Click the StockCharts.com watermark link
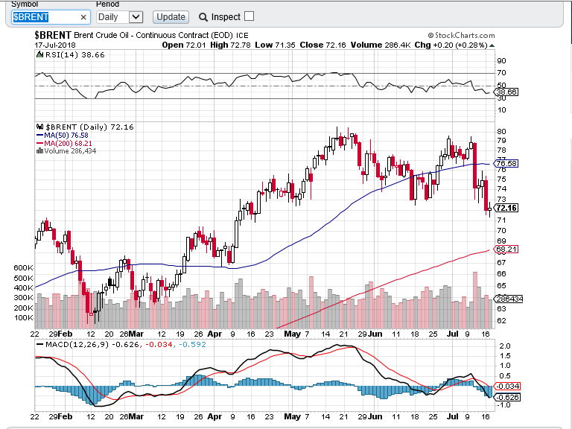Screen dimensions: 572x429 coord(462,36)
